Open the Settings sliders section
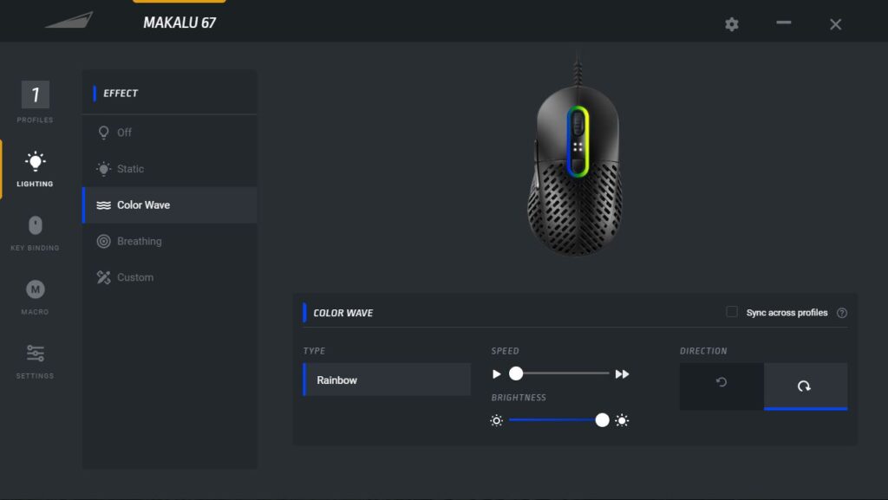The image size is (888, 500). click(x=35, y=360)
